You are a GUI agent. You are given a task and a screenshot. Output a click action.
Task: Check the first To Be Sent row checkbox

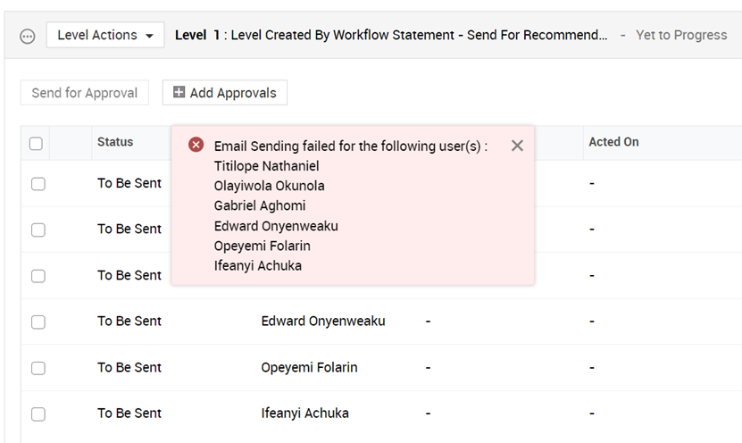[x=38, y=184]
